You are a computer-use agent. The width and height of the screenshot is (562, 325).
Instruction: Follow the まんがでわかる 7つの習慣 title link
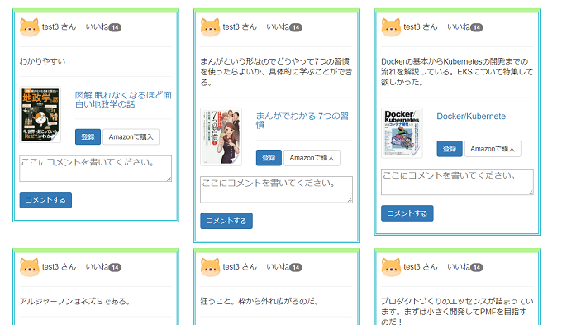pos(302,121)
